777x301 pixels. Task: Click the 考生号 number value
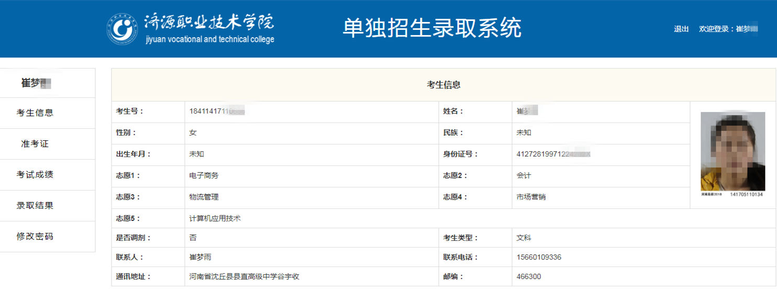coord(217,112)
